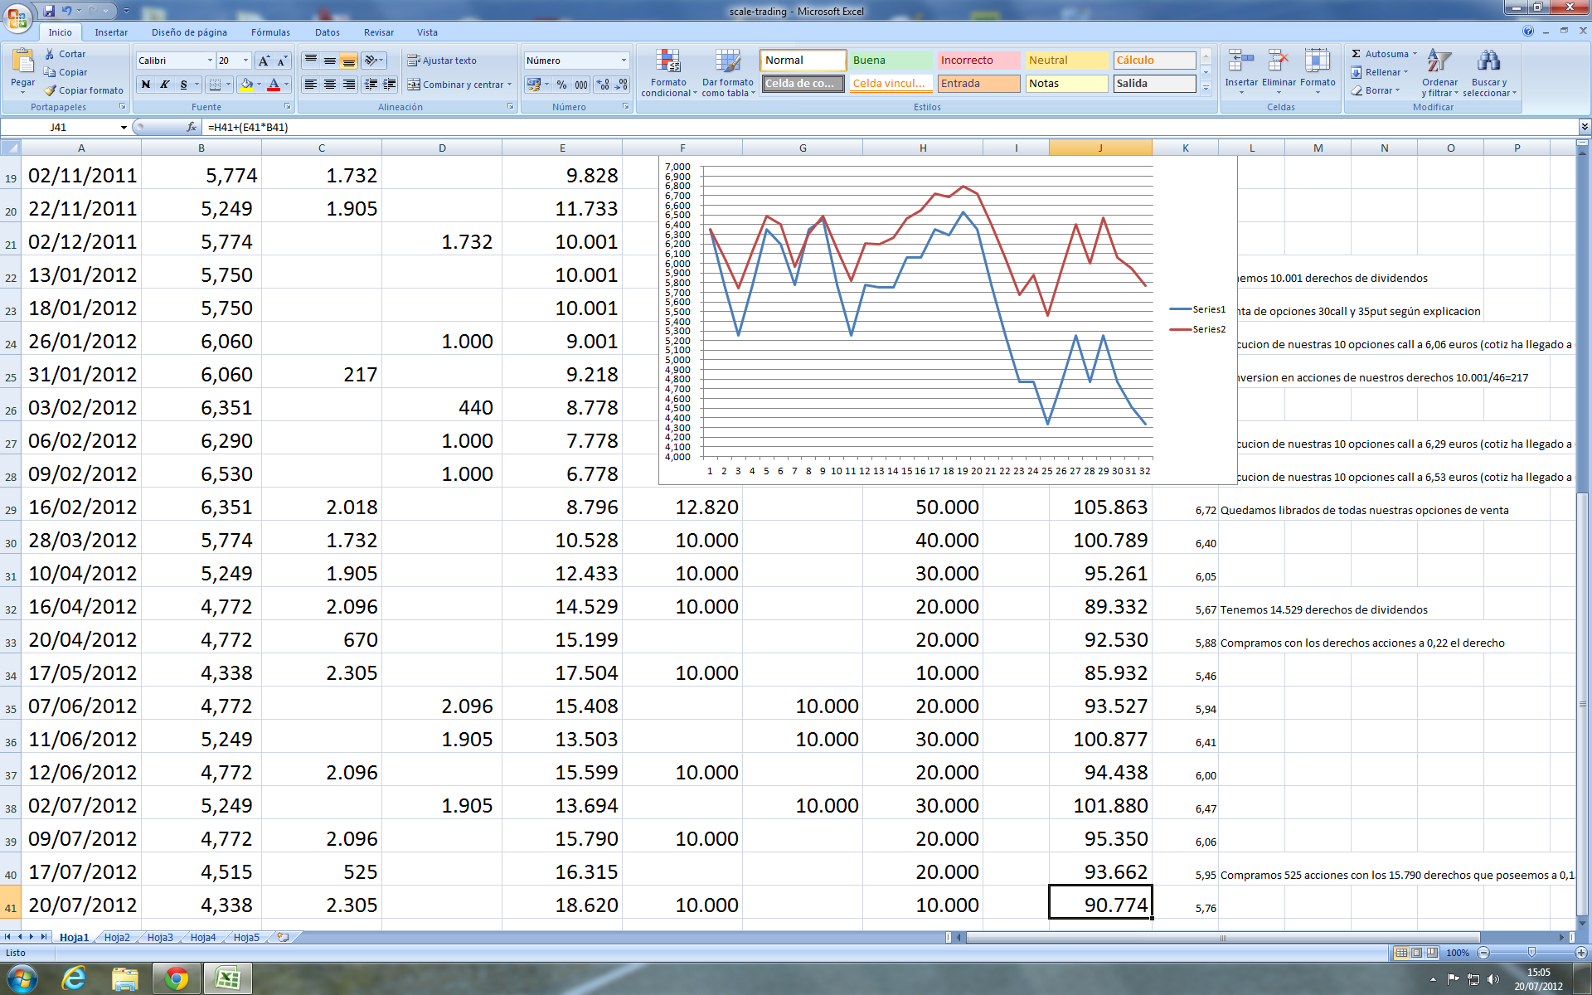This screenshot has height=995, width=1592.
Task: Click the percent style icon
Action: [x=561, y=85]
